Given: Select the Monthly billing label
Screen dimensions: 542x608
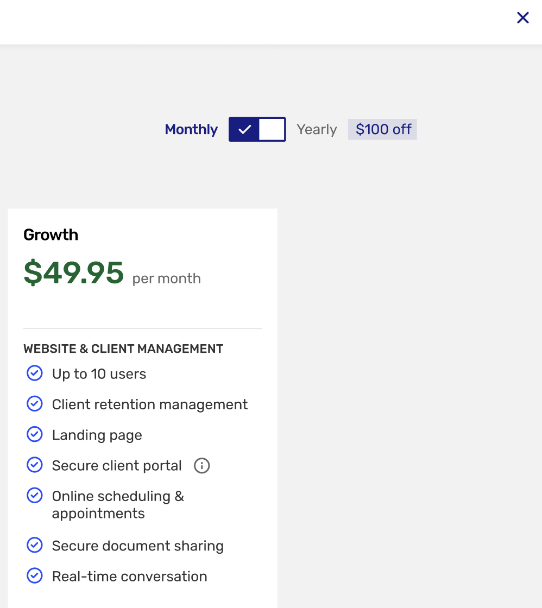Looking at the screenshot, I should tap(191, 129).
